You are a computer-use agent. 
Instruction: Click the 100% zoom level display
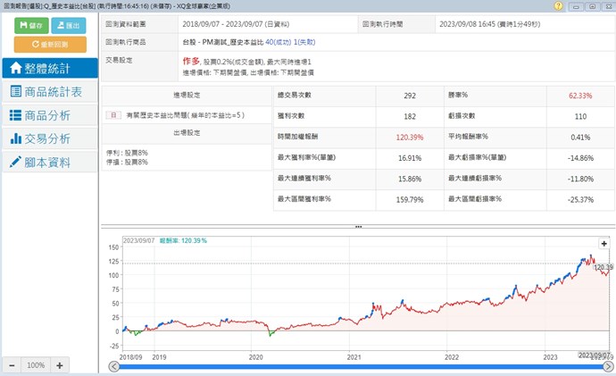pos(35,364)
